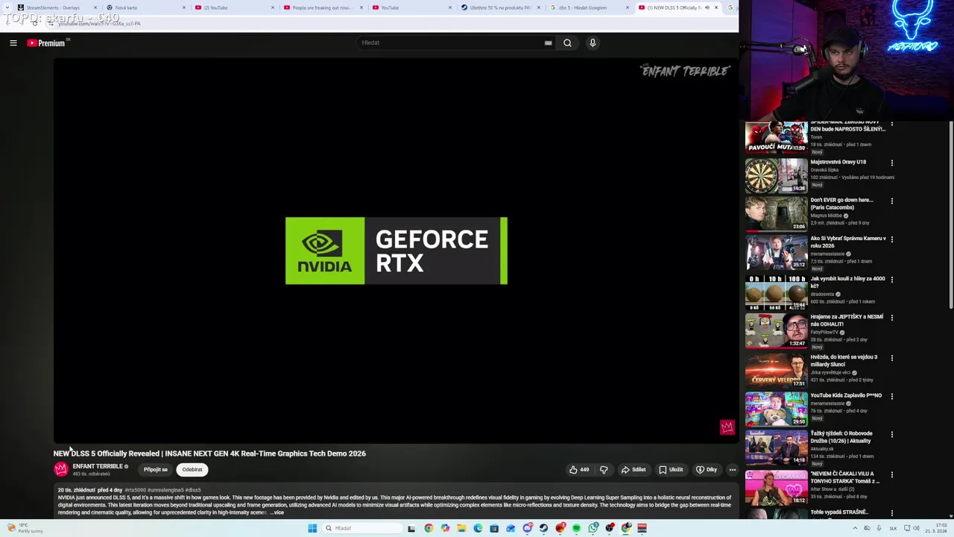Click the channel watermark on the video
The height and width of the screenshot is (537, 954).
click(x=727, y=427)
